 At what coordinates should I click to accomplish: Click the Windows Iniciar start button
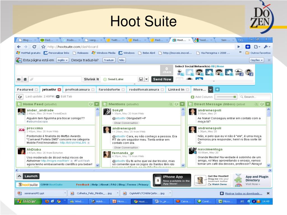[28, 201]
